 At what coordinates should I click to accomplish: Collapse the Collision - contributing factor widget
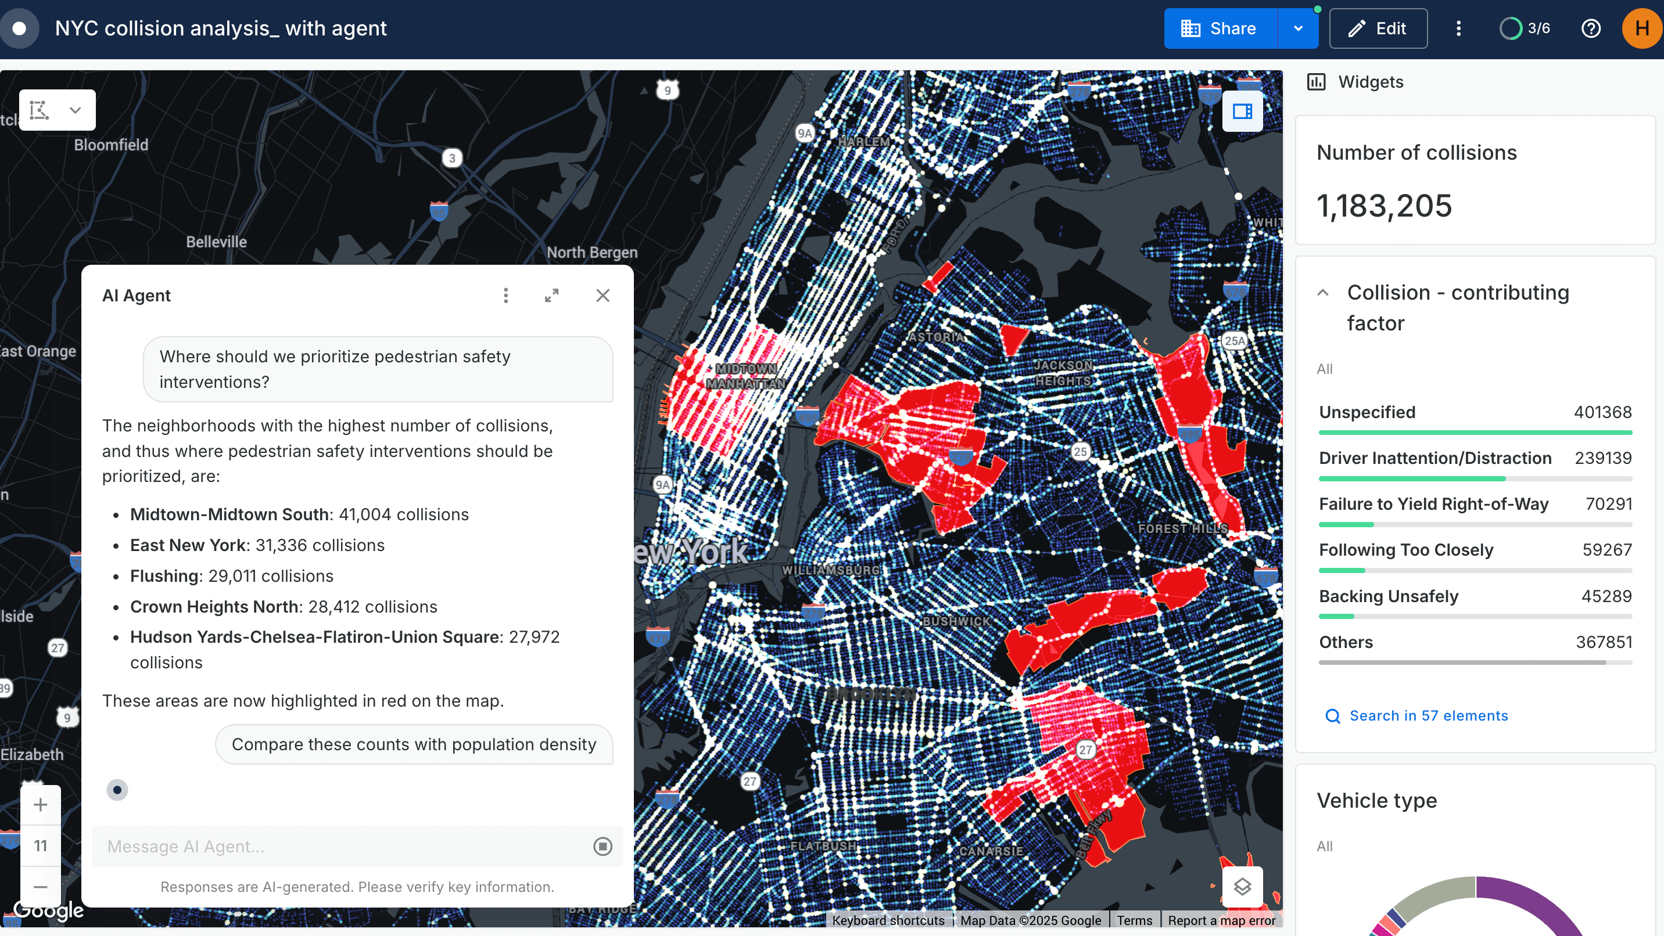(x=1322, y=293)
